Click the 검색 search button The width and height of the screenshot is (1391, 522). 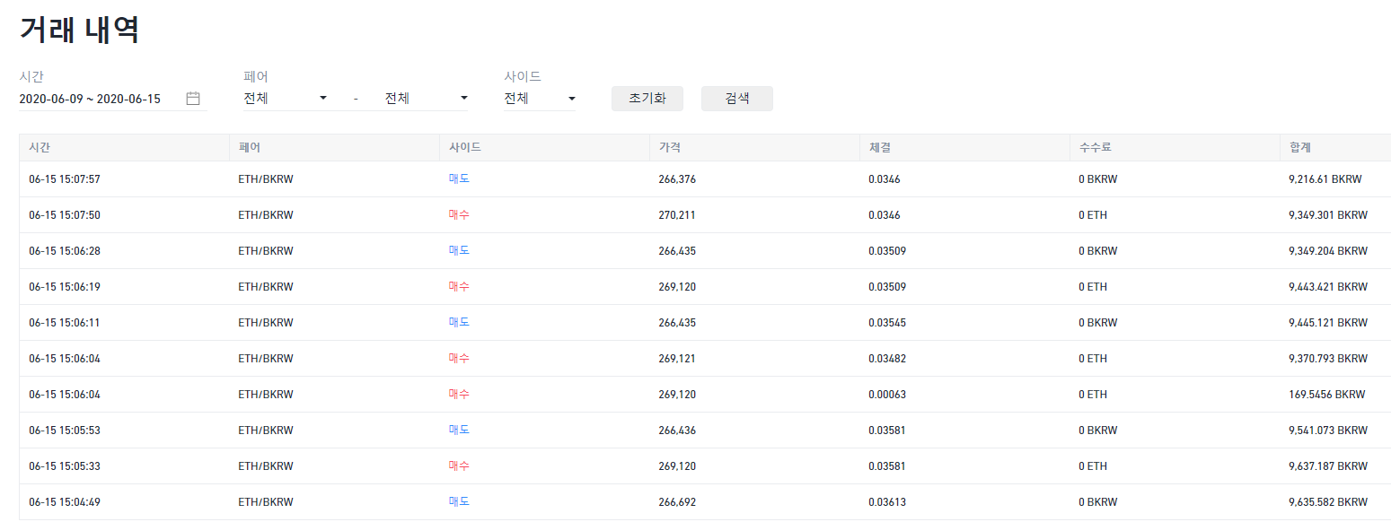[737, 99]
